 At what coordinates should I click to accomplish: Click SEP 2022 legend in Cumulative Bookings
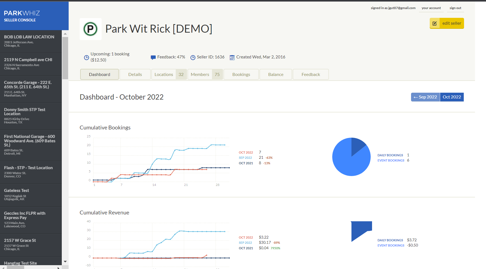tap(245, 158)
